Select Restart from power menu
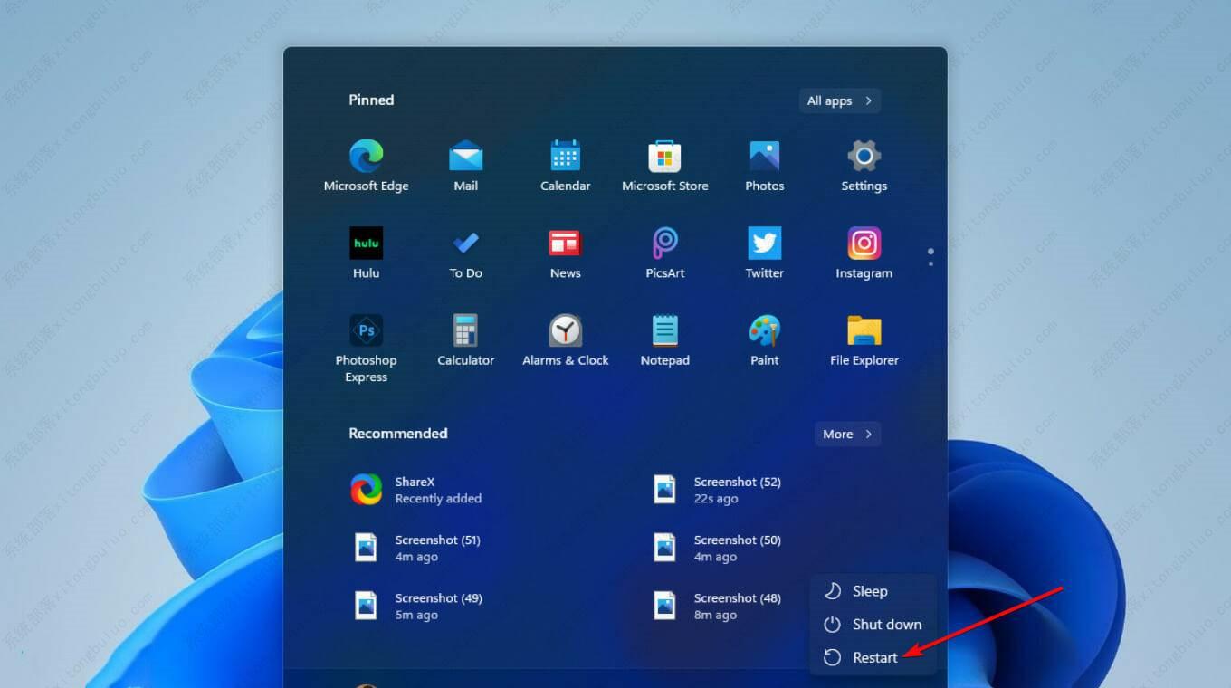This screenshot has width=1231, height=688. coord(873,658)
